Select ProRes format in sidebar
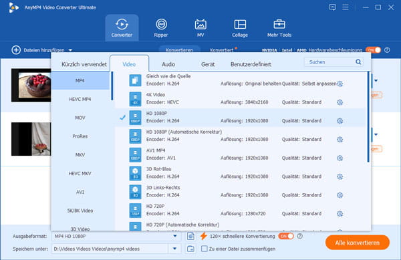This screenshot has height=260, width=401. click(x=80, y=136)
